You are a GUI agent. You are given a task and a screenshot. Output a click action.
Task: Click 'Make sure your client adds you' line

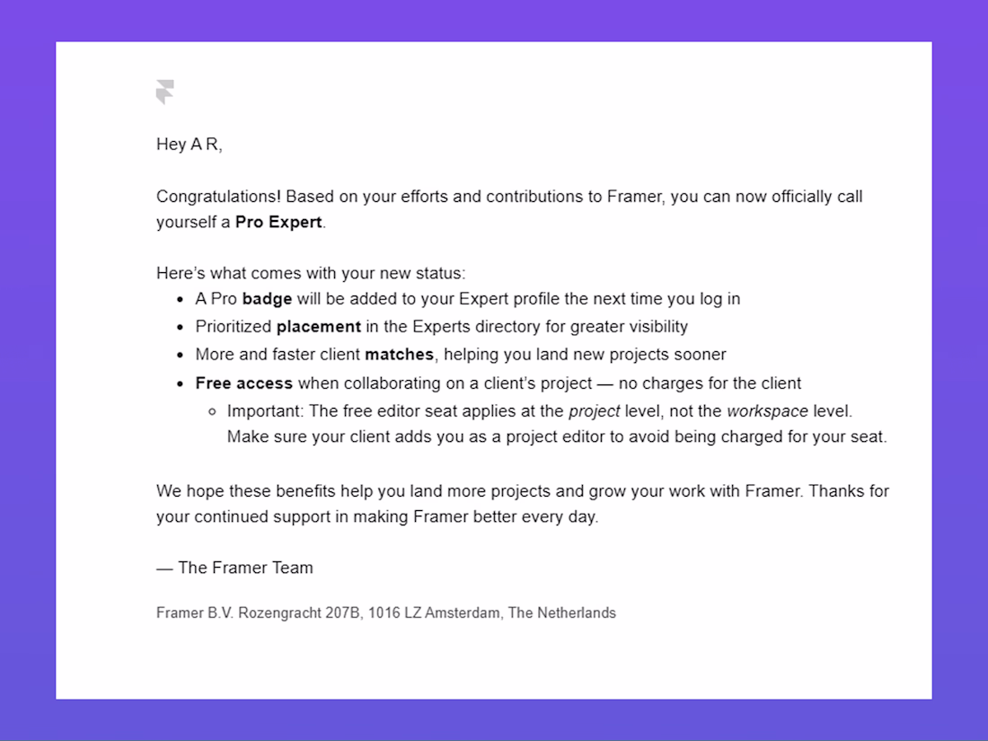[557, 437]
